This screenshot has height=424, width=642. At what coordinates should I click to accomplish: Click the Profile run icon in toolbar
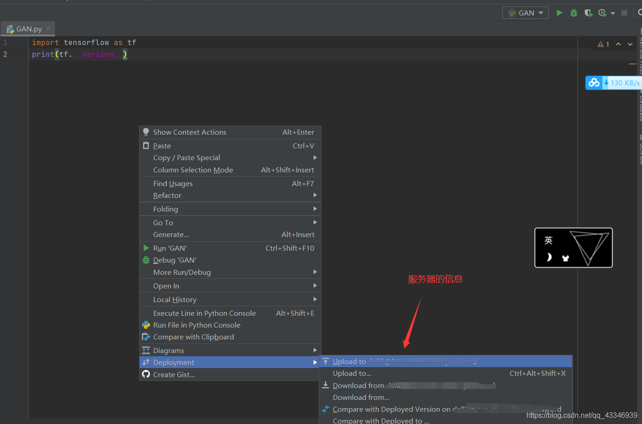click(602, 13)
